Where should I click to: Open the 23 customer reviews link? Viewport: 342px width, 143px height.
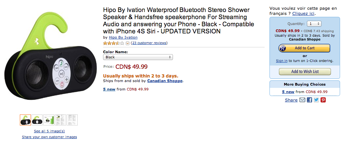[149, 43]
